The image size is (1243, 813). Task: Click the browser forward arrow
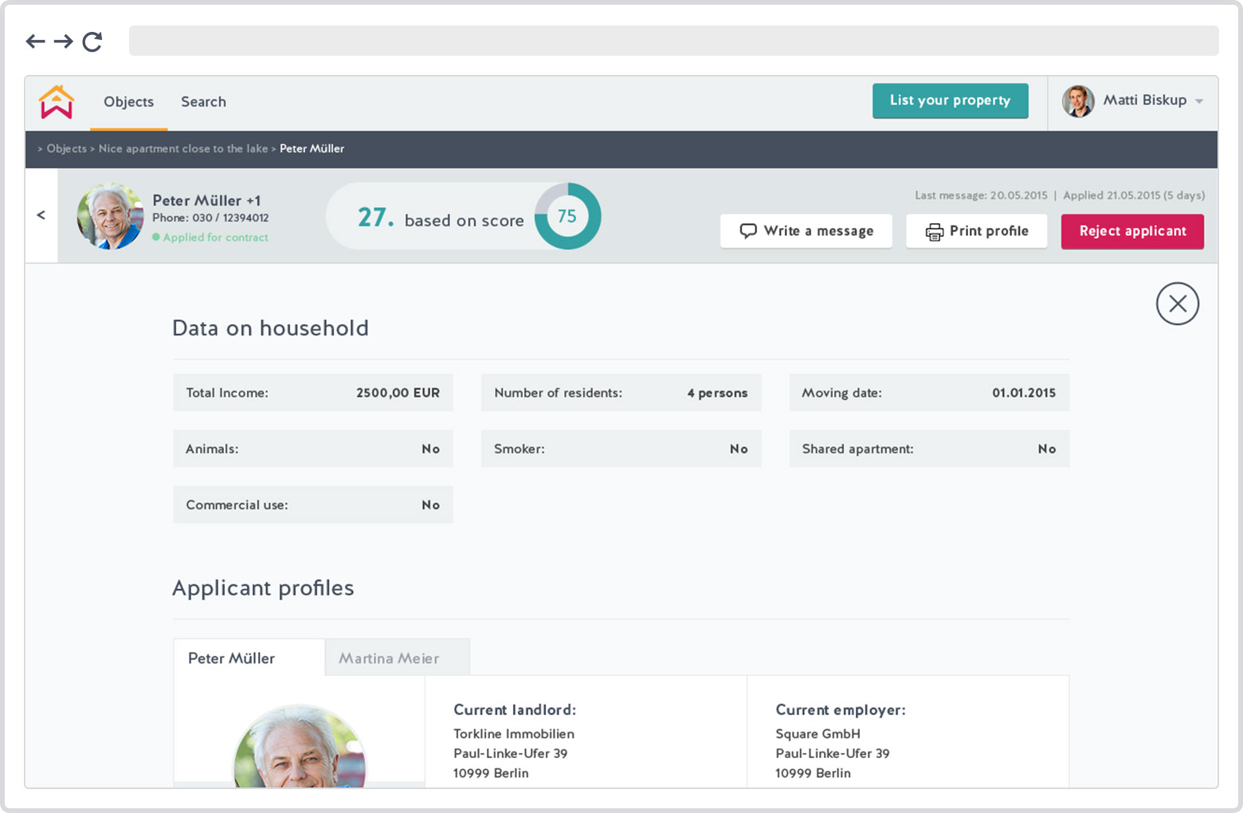[64, 41]
